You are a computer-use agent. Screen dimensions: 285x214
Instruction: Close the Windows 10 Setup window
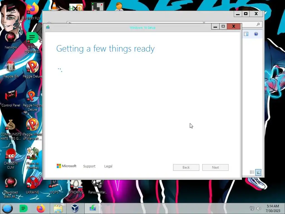(x=234, y=26)
